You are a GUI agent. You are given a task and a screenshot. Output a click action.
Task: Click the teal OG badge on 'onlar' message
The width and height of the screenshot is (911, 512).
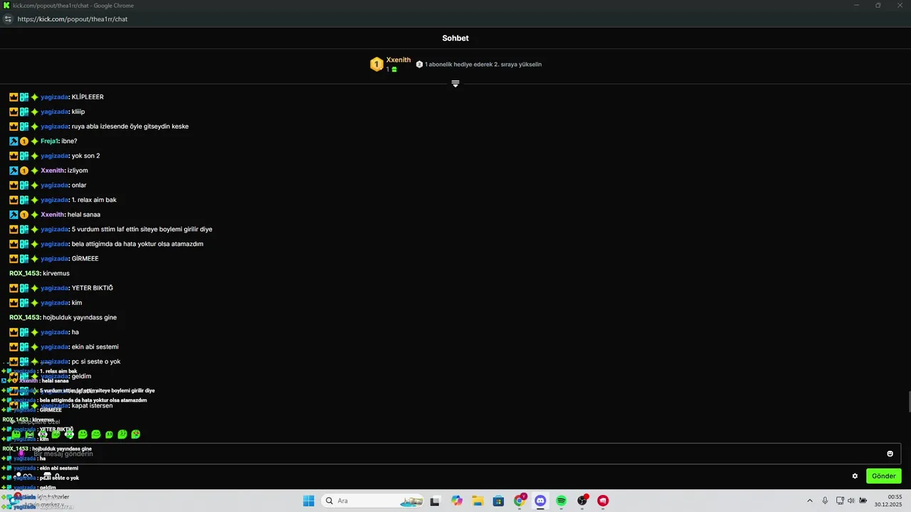click(x=24, y=185)
